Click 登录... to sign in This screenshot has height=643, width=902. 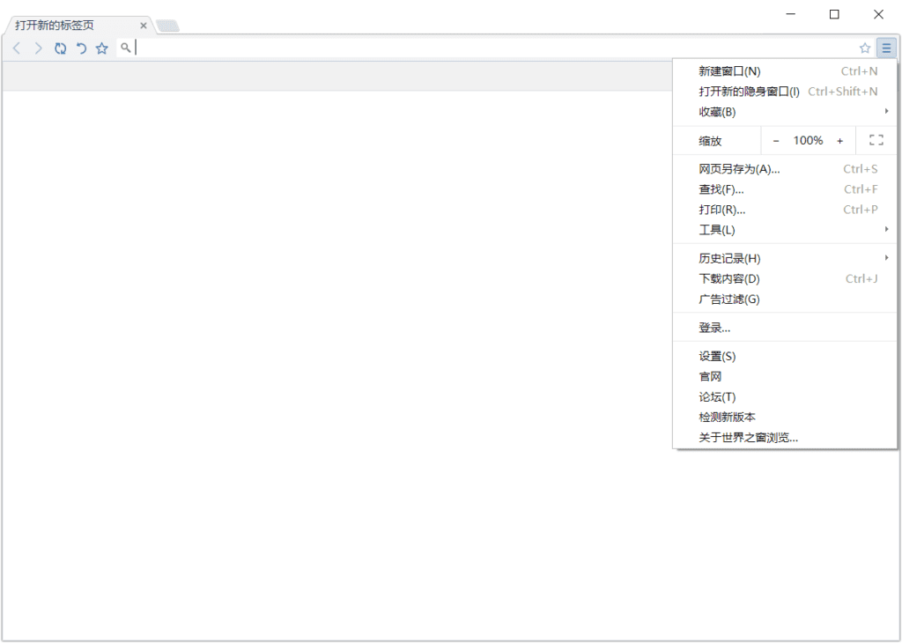tap(785, 328)
